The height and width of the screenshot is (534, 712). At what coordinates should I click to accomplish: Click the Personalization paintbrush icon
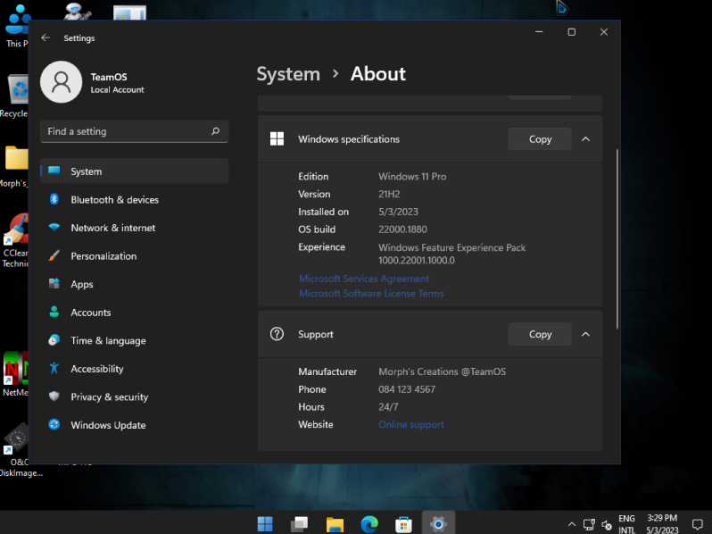pos(54,255)
